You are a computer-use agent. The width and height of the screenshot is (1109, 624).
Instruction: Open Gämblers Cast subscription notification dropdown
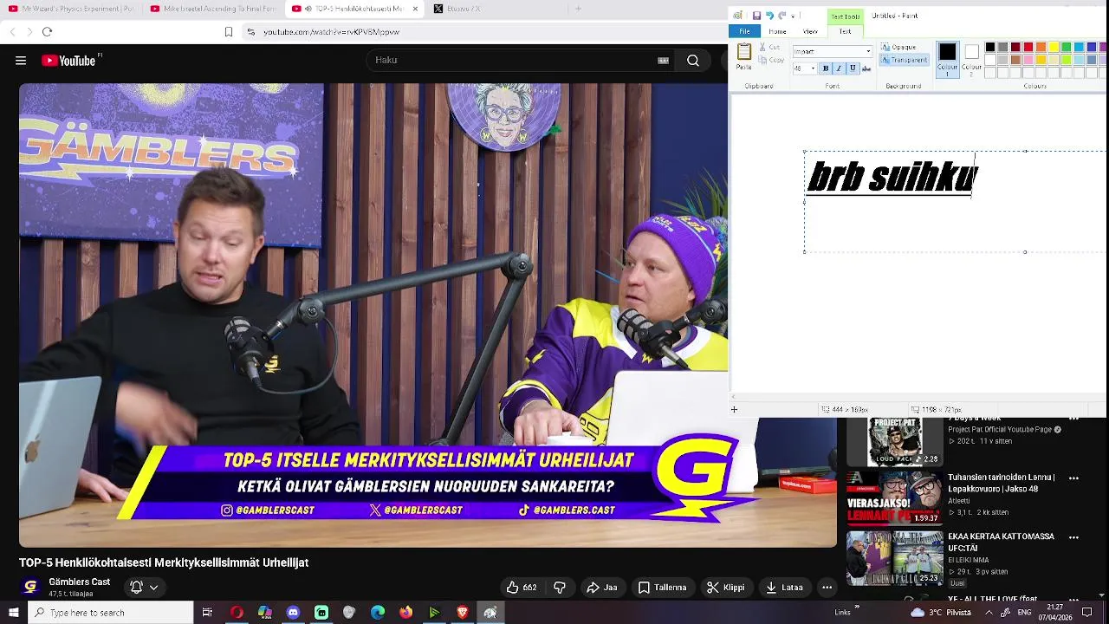coord(144,588)
